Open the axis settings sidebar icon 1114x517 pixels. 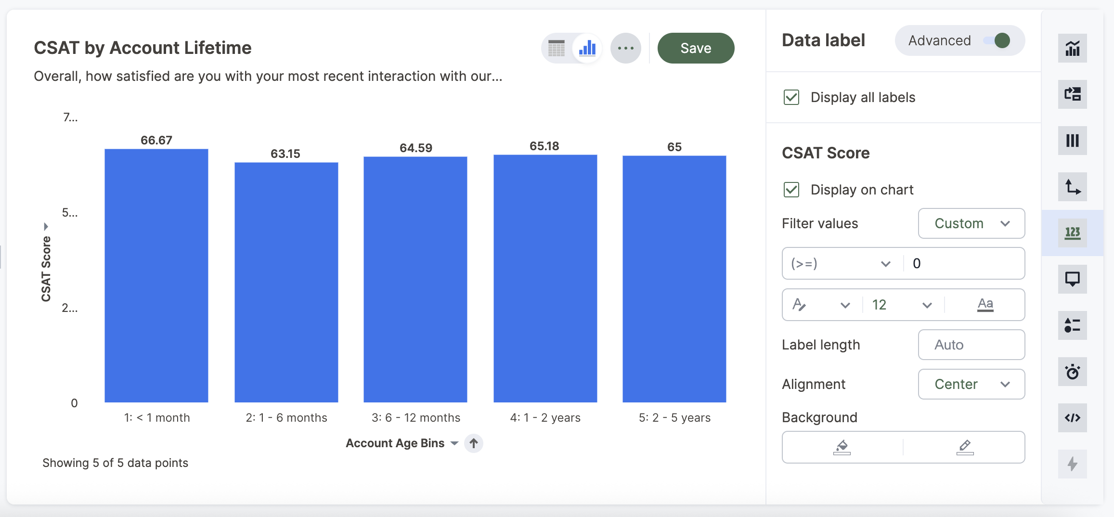coord(1072,187)
